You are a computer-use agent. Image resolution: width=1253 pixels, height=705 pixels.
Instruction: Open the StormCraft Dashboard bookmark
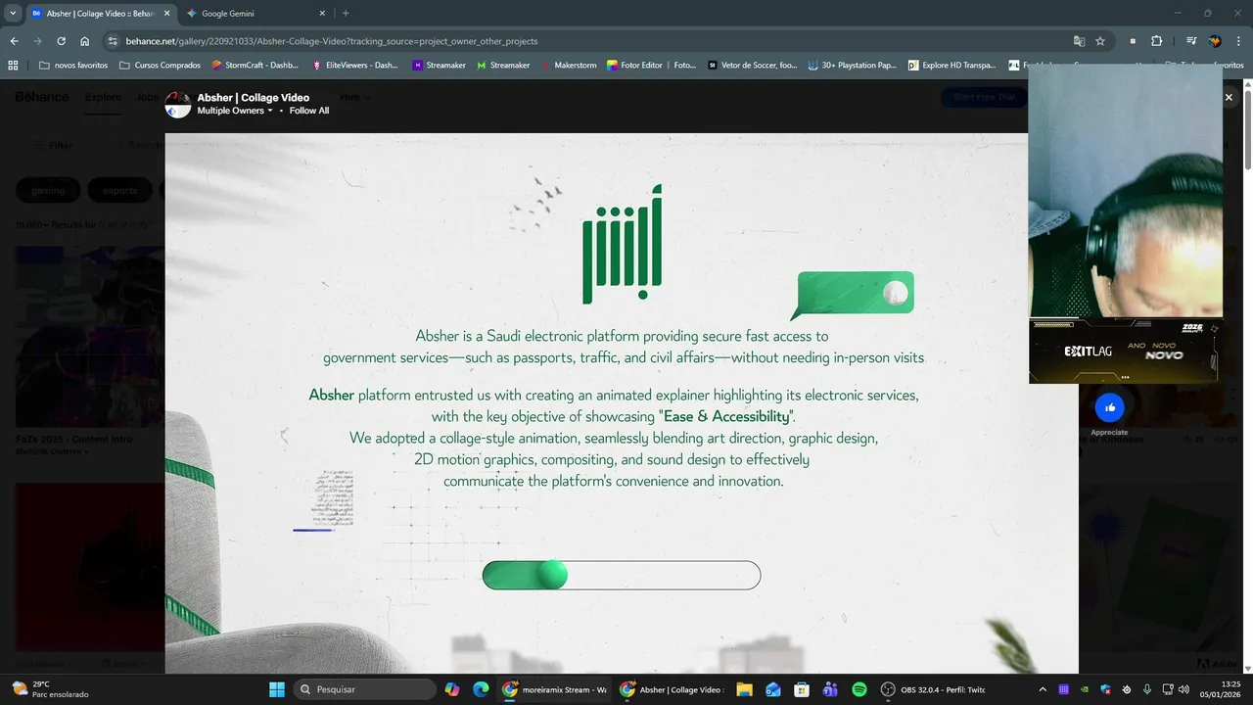click(x=255, y=66)
